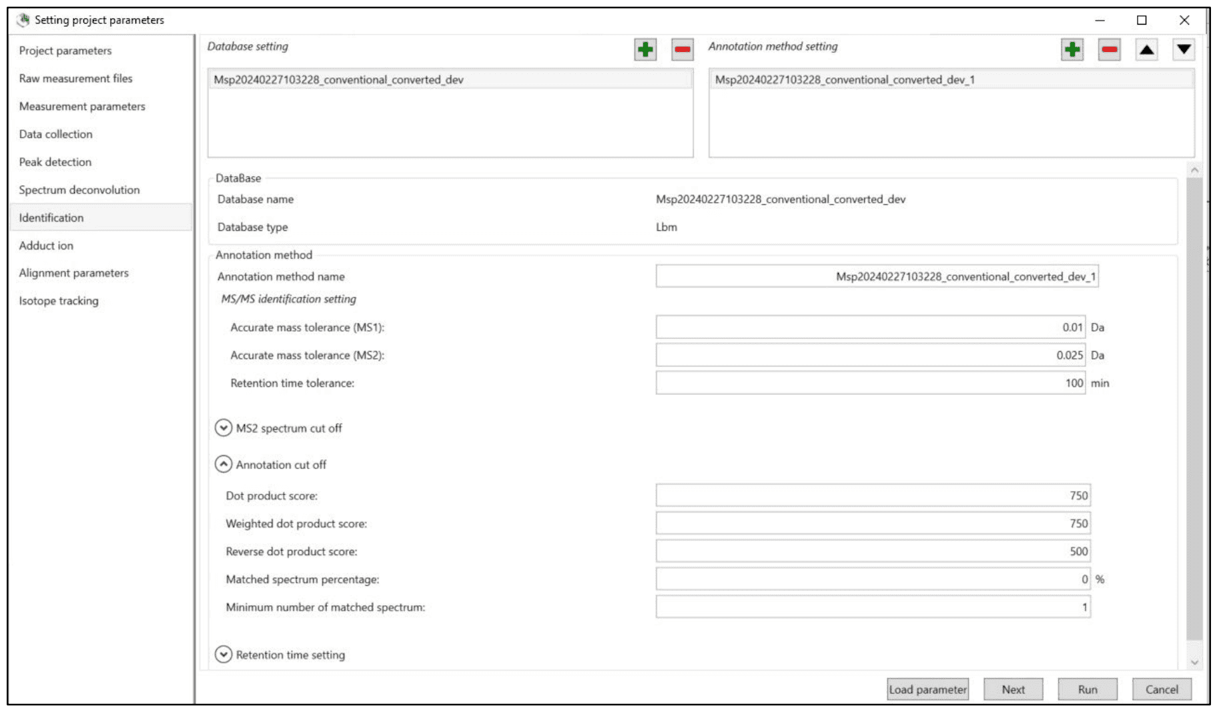Select database entry Msp20240227103228_conventional_converted_dev in Database setting list

coord(450,79)
